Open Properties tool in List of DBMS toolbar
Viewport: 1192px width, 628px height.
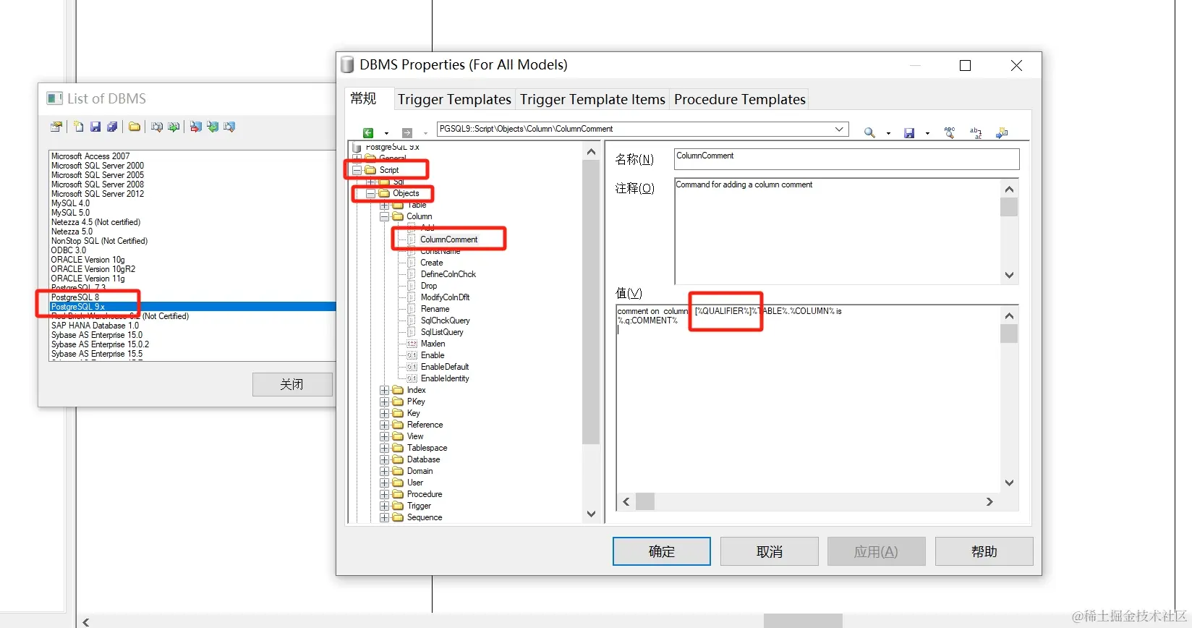pos(56,127)
